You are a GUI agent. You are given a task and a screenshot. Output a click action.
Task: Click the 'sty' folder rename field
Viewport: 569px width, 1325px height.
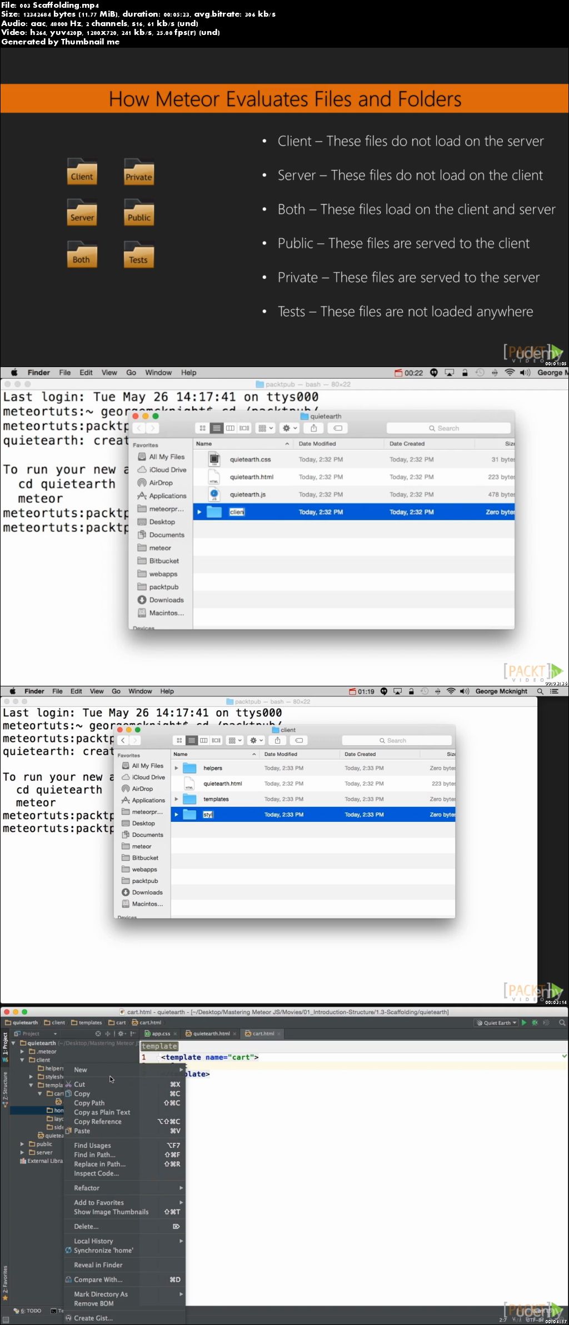(208, 815)
